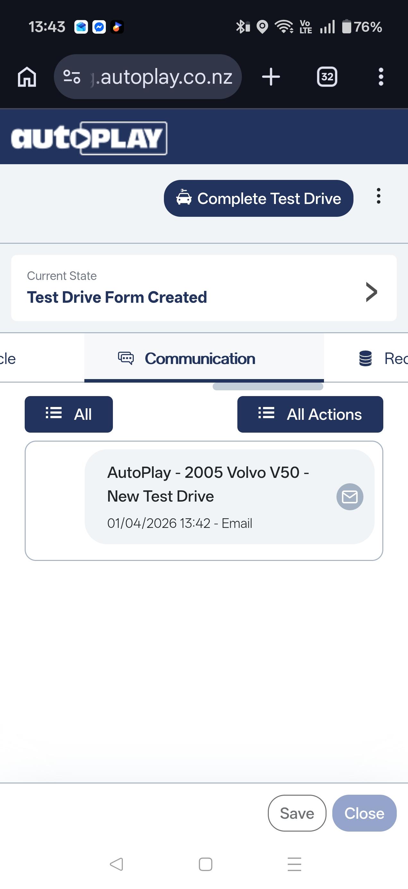Open a new browser tab

271,77
